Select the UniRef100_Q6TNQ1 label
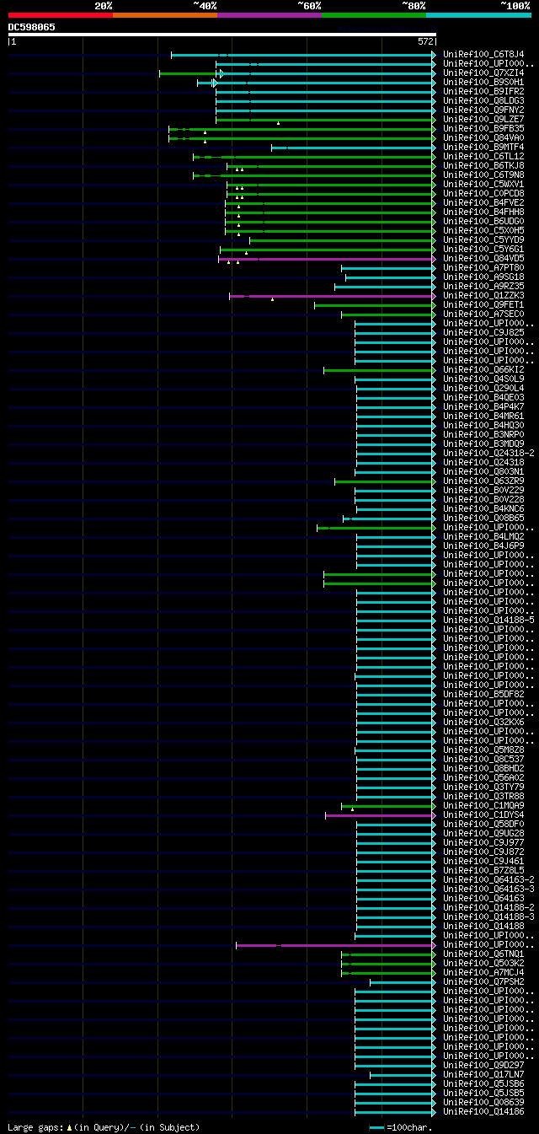Viewport: 539px width, 1134px height. 483,954
